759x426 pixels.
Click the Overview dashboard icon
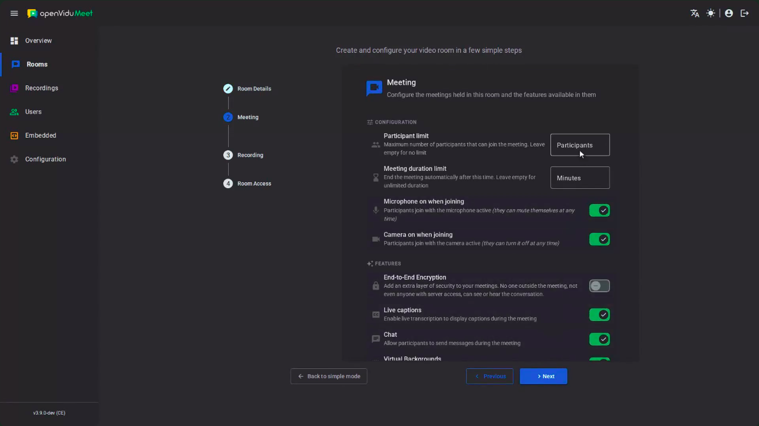tap(14, 41)
